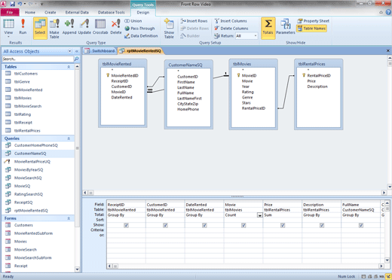Choose the Append query type
Viewport: 392px width, 280px height.
[69, 26]
